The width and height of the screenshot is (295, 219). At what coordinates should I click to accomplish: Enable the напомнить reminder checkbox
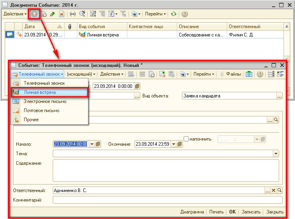tap(186, 139)
